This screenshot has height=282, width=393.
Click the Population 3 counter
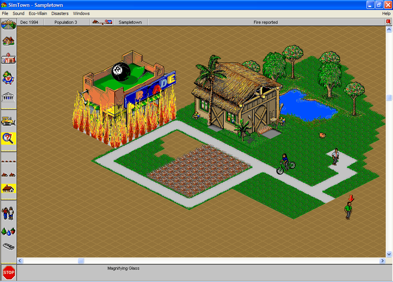point(67,22)
